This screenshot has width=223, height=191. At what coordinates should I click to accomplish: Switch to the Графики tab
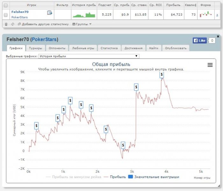16,48
